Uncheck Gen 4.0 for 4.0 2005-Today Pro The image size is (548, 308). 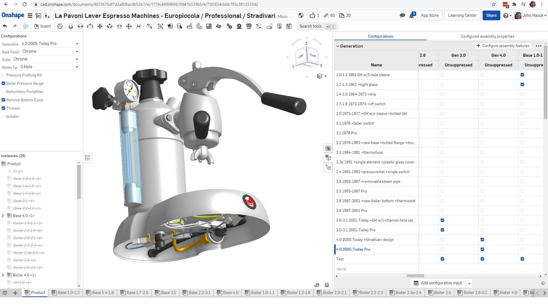[x=482, y=249]
